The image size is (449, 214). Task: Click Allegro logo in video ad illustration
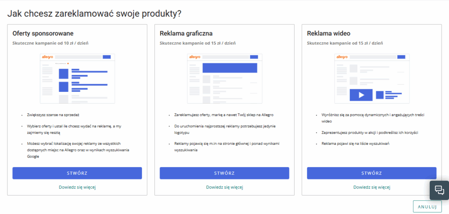342,57
